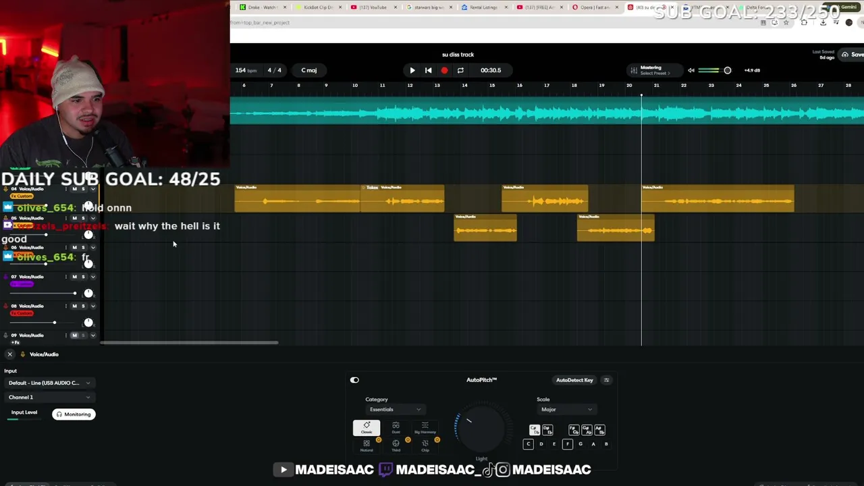The height and width of the screenshot is (486, 864).
Task: Open the input device dropdown
Action: tap(49, 383)
